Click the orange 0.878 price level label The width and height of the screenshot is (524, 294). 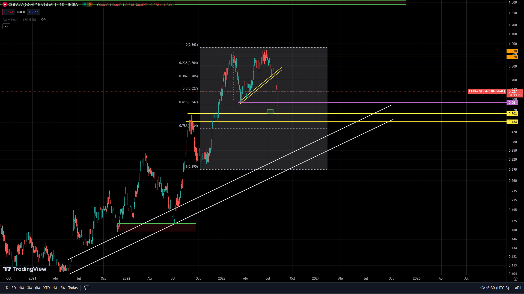click(x=512, y=57)
